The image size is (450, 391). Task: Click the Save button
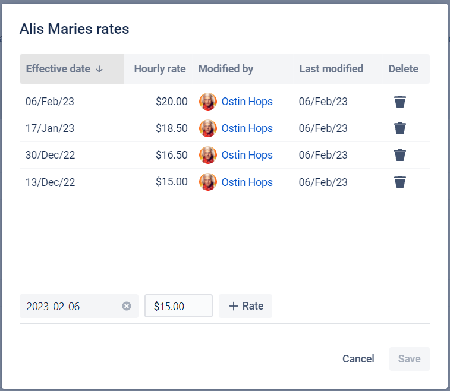tap(409, 358)
